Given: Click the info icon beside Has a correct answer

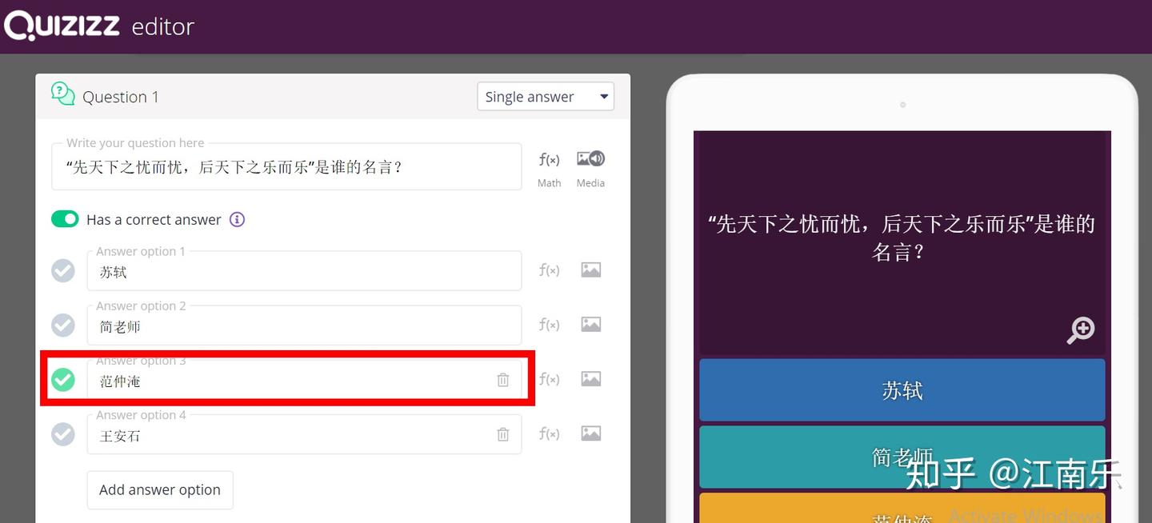Looking at the screenshot, I should point(237,218).
